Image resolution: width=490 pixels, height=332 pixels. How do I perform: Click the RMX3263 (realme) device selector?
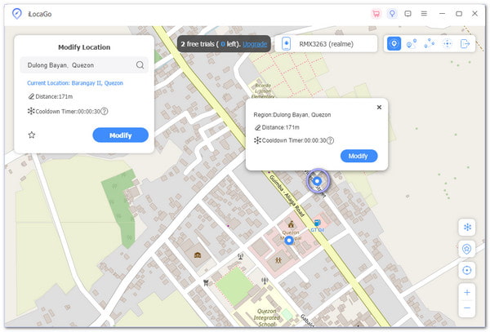coord(326,44)
